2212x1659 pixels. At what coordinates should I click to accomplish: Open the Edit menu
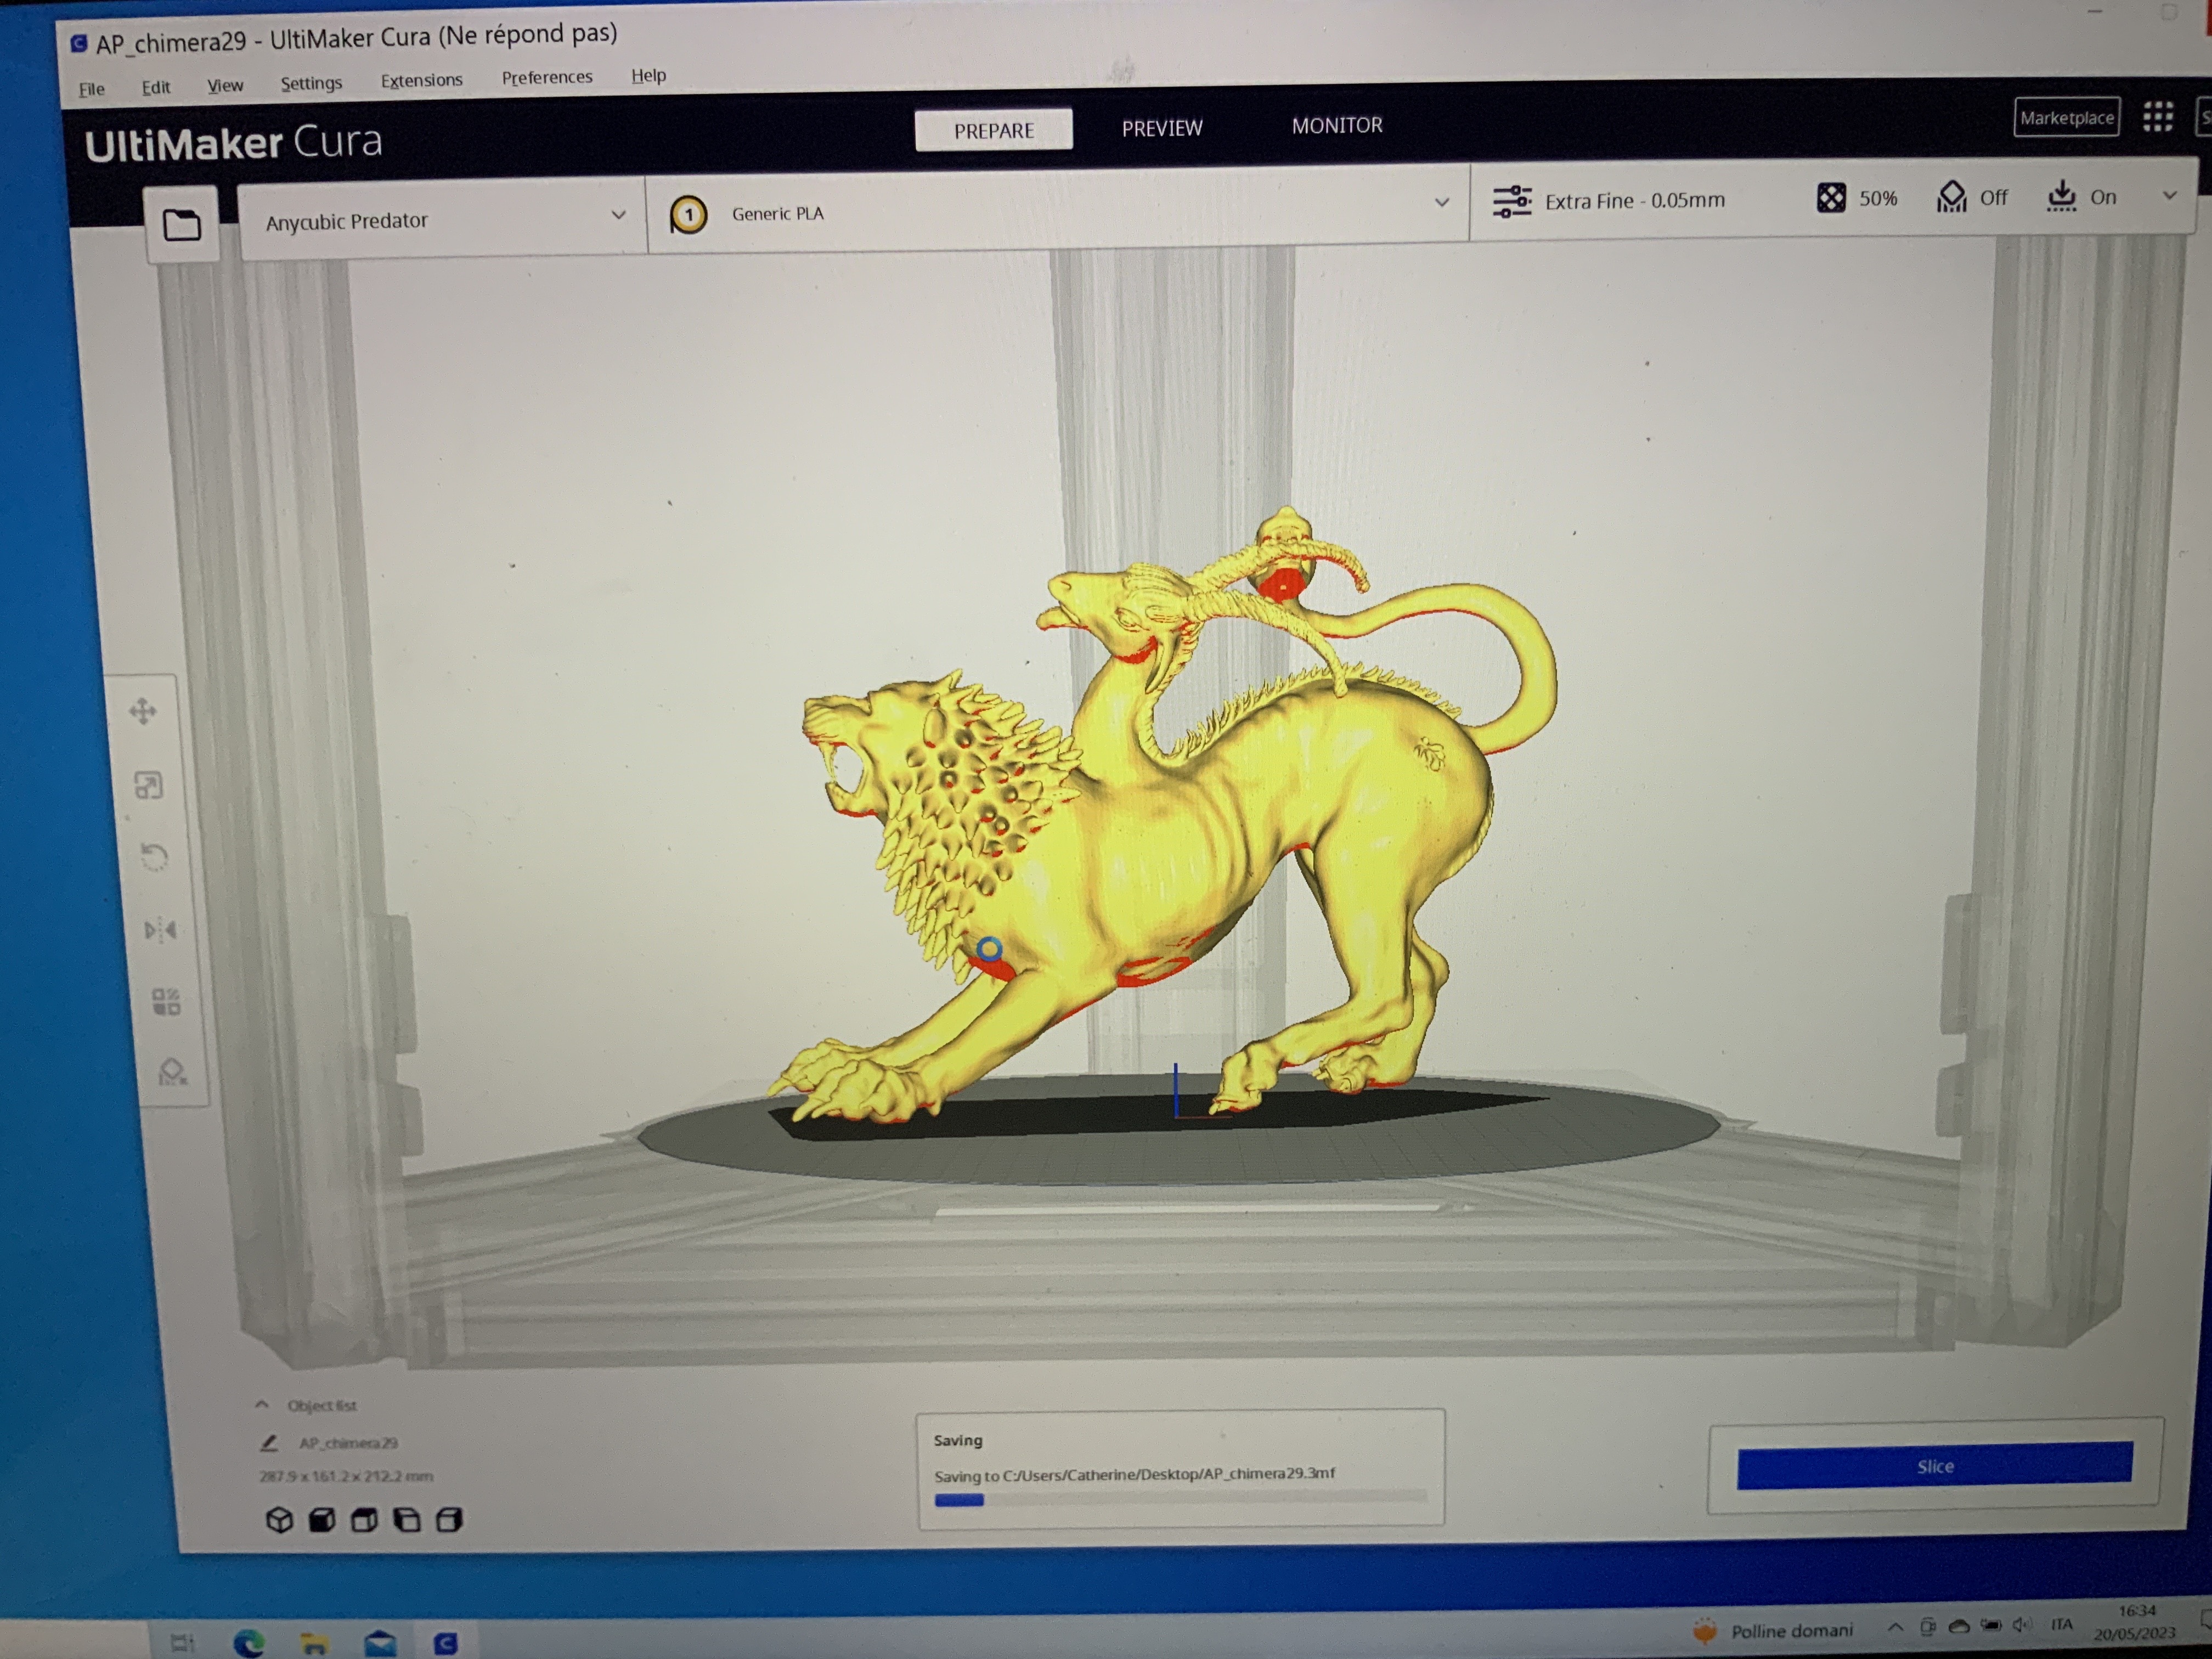[x=156, y=86]
